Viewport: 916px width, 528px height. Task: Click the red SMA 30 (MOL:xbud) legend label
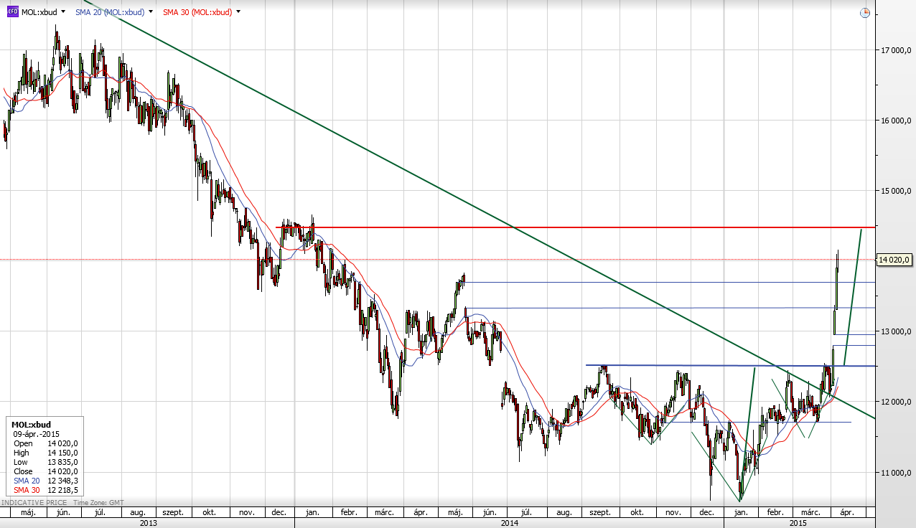(x=197, y=12)
